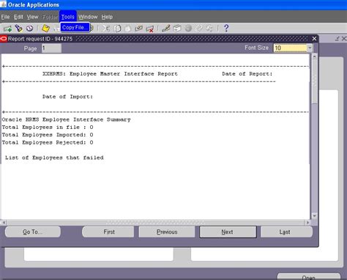This screenshot has width=347, height=280.
Task: Click the Translations globe icon
Action: [188, 29]
